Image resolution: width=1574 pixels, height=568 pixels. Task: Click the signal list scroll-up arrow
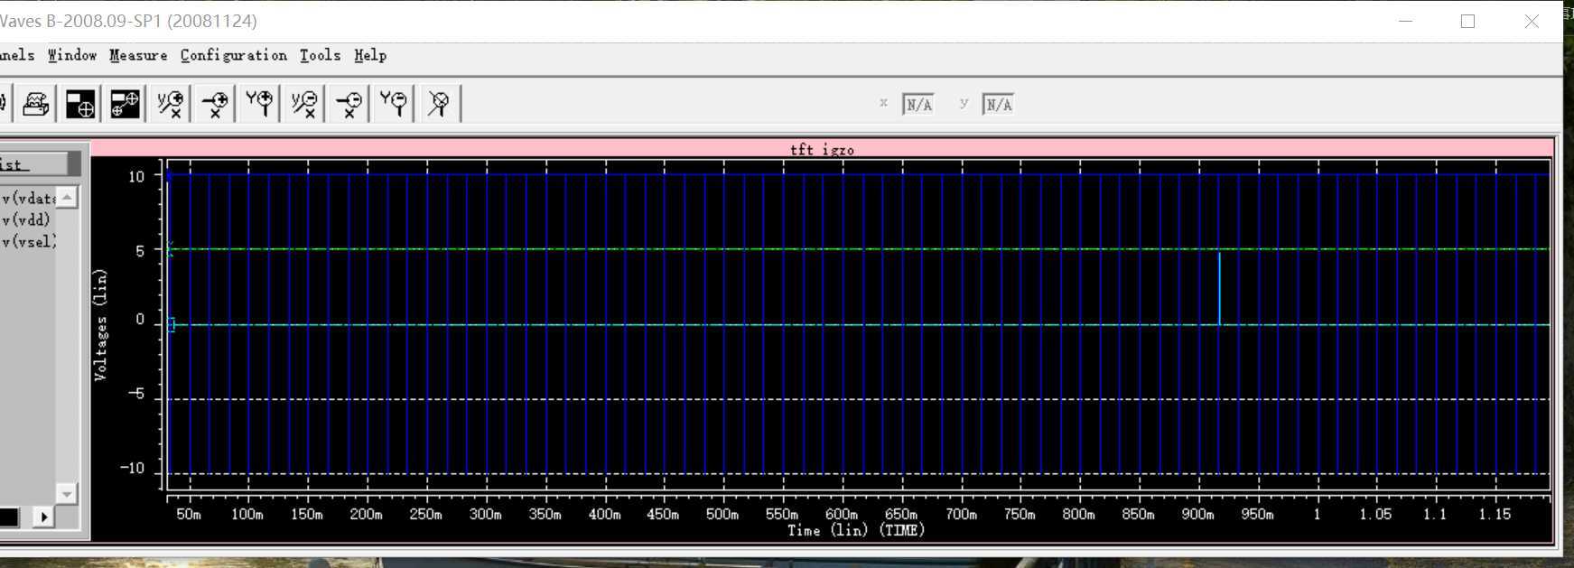tap(67, 197)
